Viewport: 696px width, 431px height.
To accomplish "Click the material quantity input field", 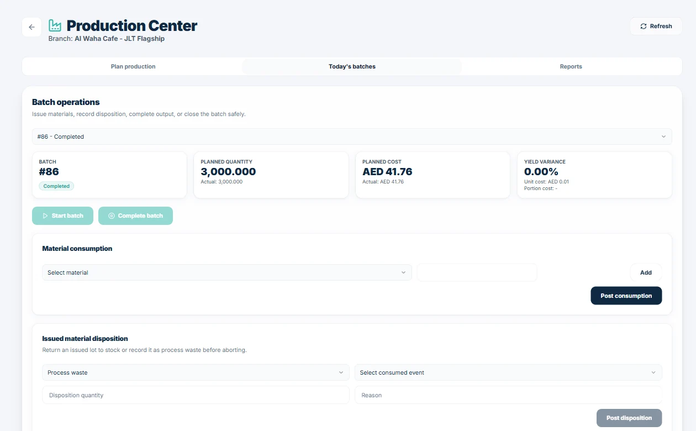I will pyautogui.click(x=477, y=272).
